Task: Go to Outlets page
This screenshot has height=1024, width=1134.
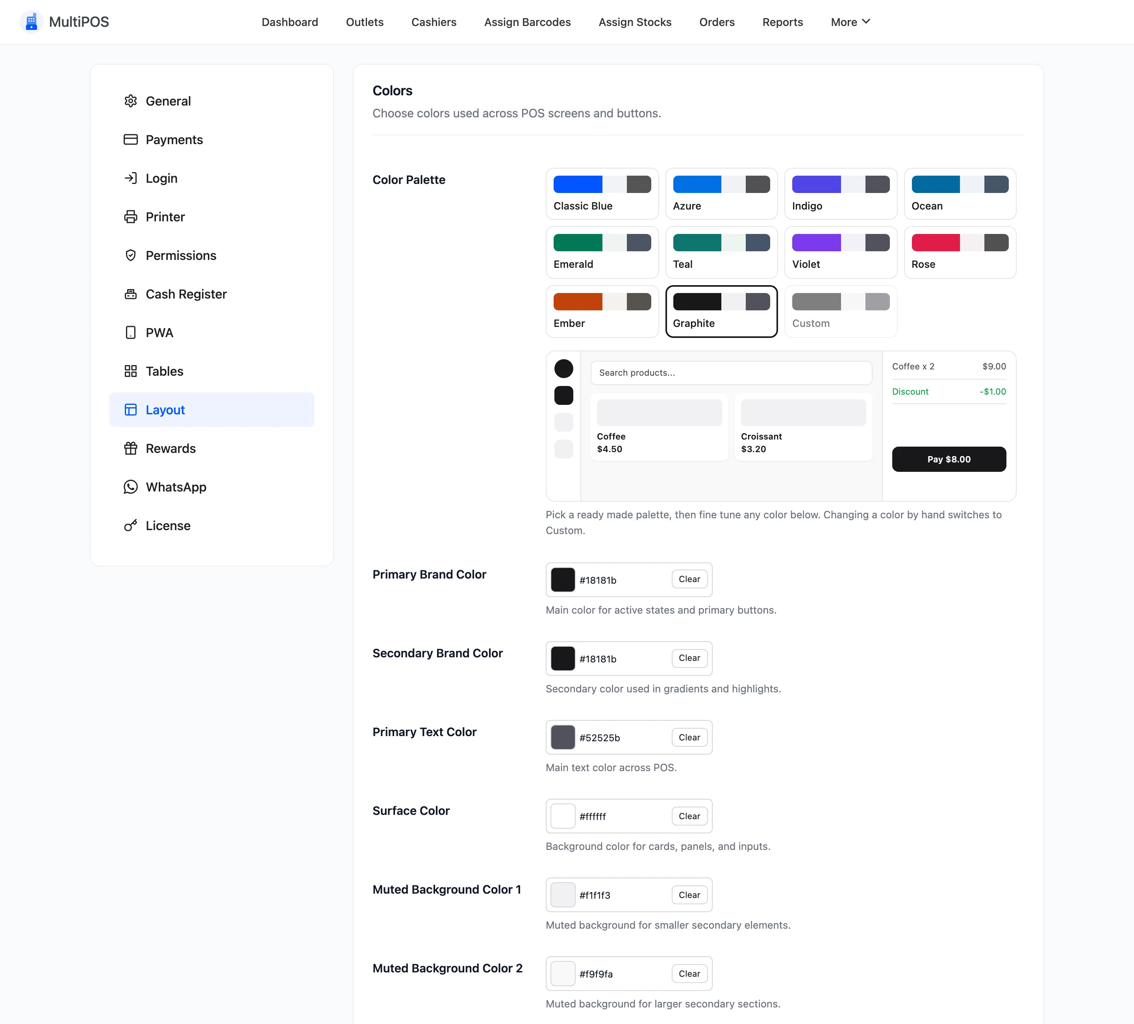Action: point(365,22)
